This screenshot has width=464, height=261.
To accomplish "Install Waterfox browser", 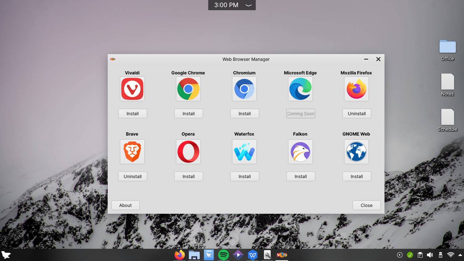I will pos(245,176).
